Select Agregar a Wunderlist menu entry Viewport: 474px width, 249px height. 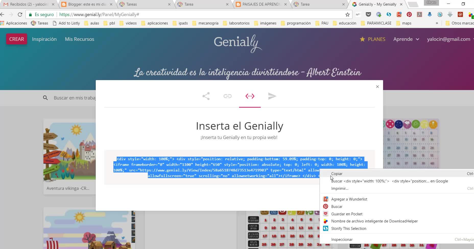coord(397,199)
